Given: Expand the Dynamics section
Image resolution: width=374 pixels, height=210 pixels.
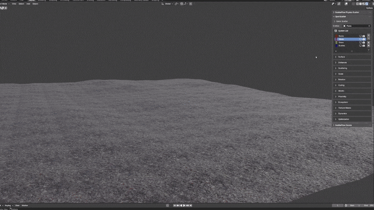Looking at the screenshot, I should tap(352, 113).
